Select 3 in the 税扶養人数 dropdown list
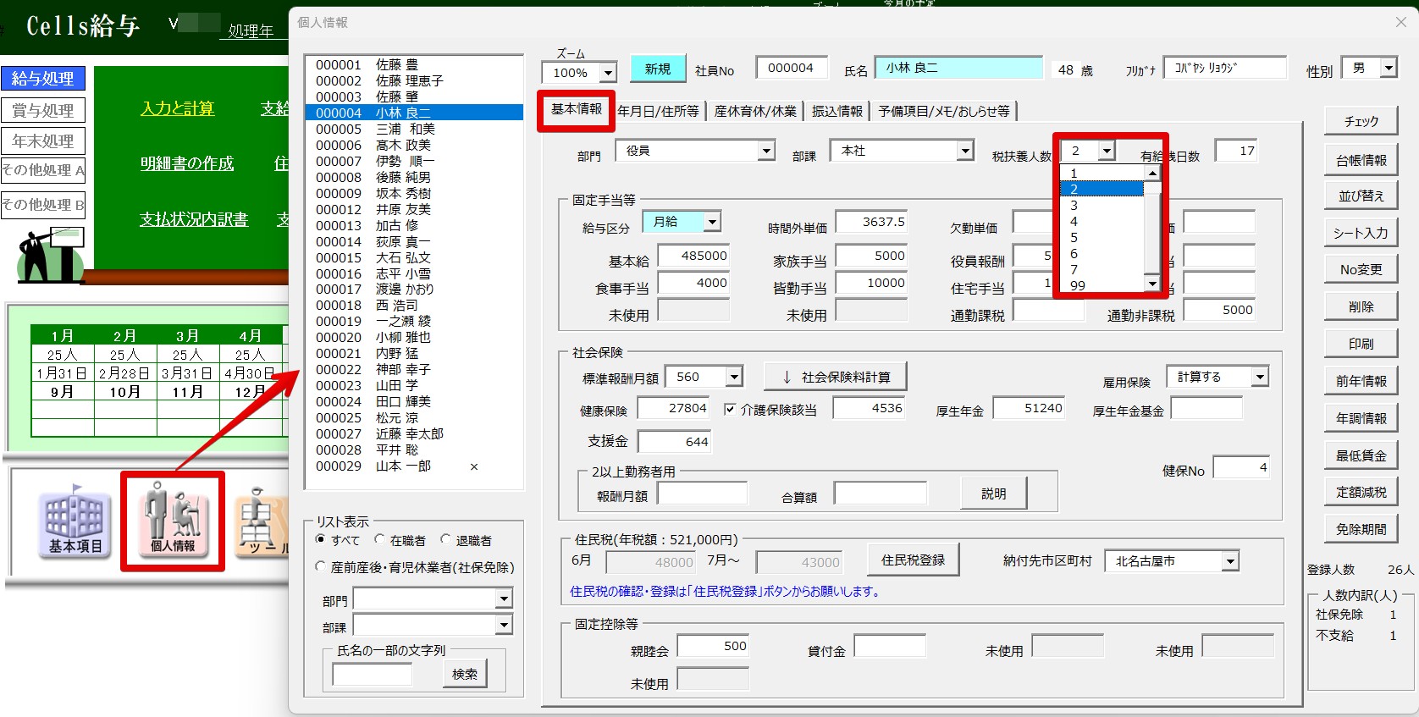1419x717 pixels. click(x=1102, y=205)
